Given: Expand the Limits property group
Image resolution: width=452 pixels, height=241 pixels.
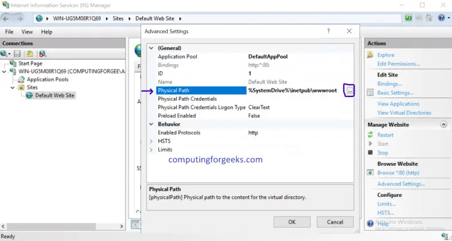Looking at the screenshot, I should coord(151,150).
